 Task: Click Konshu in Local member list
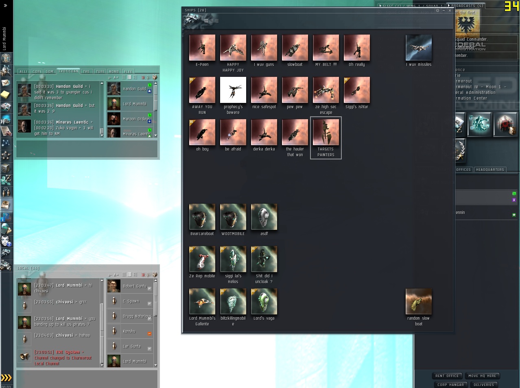click(129, 331)
